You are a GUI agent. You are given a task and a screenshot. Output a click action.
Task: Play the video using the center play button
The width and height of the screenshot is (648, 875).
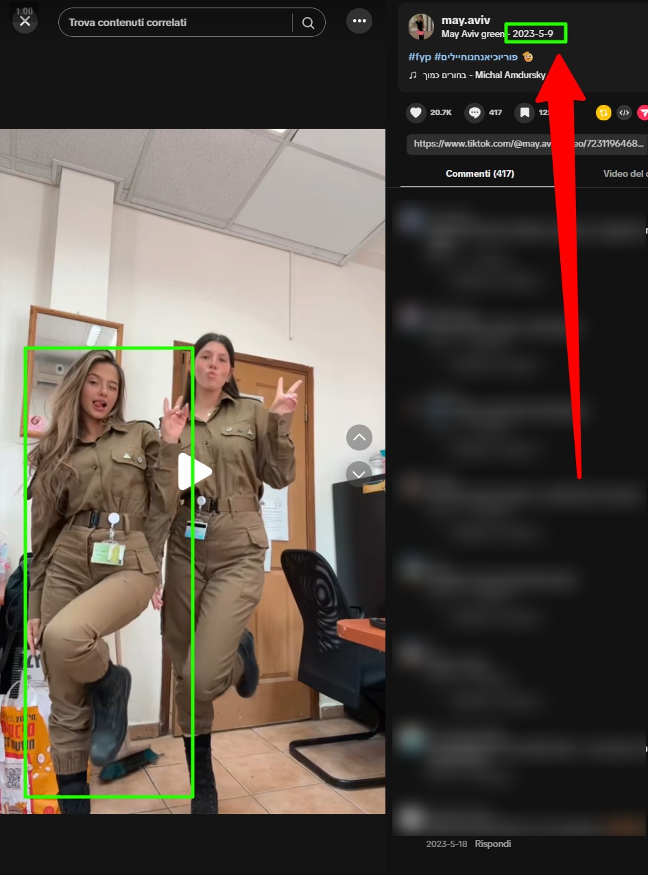click(195, 471)
